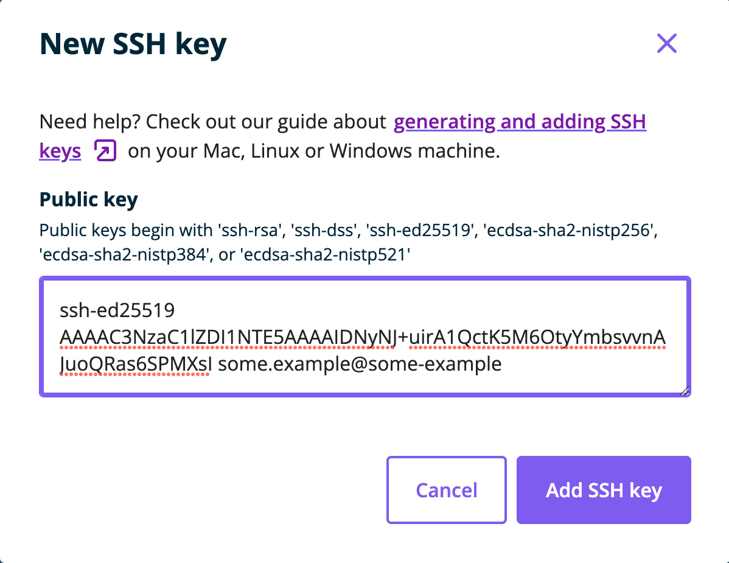Click the "New SSH key" dialog heading
729x563 pixels.
point(133,44)
